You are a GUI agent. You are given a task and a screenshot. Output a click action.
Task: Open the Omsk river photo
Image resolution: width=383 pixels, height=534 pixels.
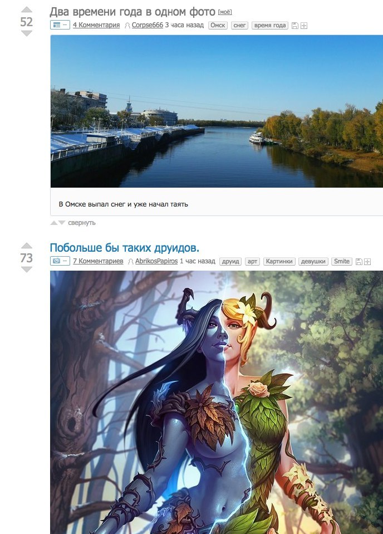217,111
